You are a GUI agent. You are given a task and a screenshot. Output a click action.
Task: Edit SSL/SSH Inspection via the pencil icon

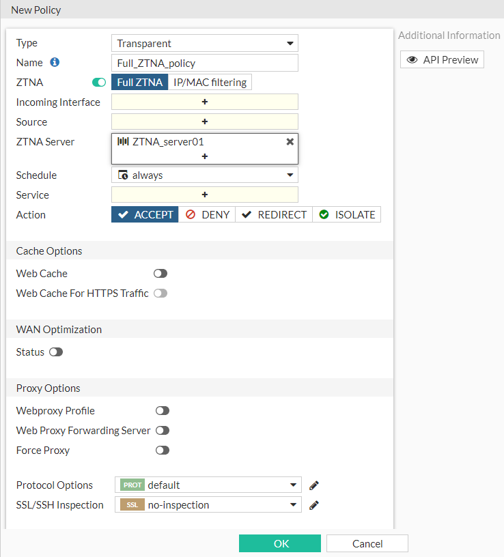click(x=313, y=505)
